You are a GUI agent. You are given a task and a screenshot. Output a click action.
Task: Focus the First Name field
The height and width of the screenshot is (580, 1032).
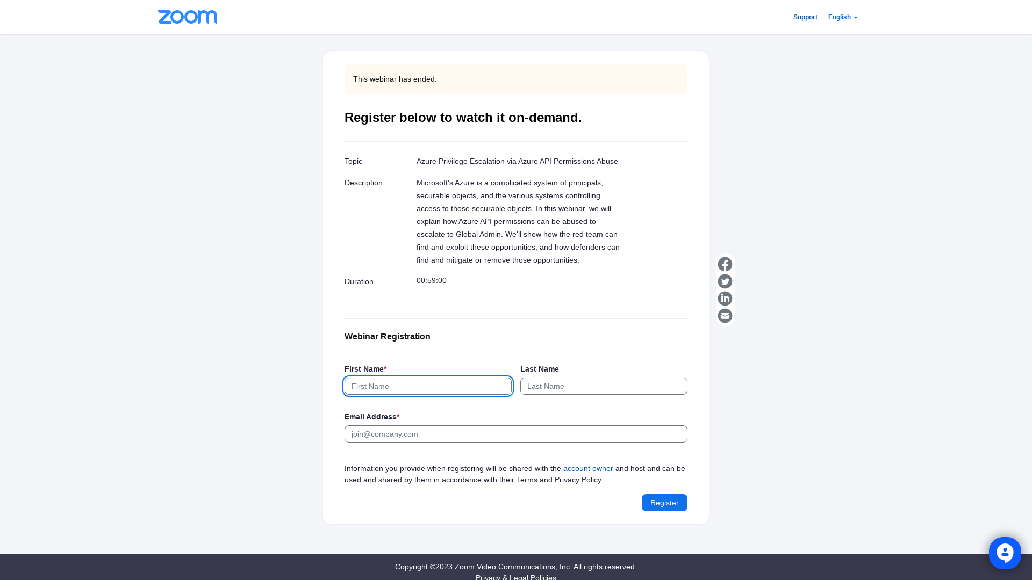tap(428, 386)
